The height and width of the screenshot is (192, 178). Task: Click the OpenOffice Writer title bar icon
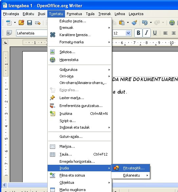[5, 6]
